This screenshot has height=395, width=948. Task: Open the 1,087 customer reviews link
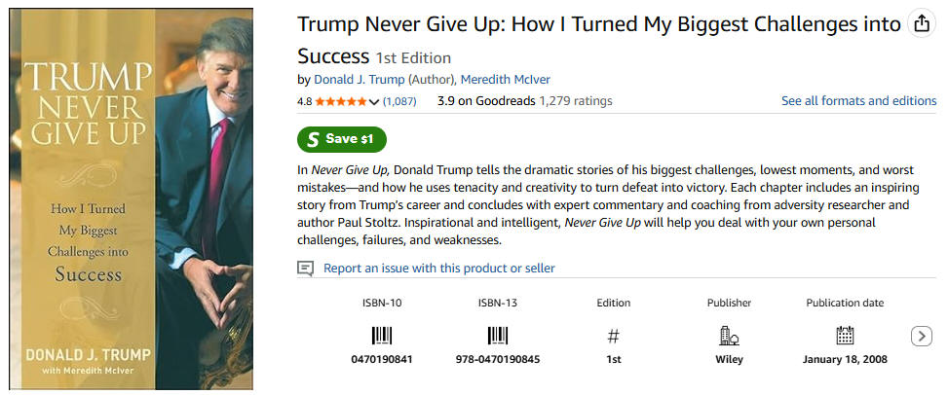coord(399,101)
